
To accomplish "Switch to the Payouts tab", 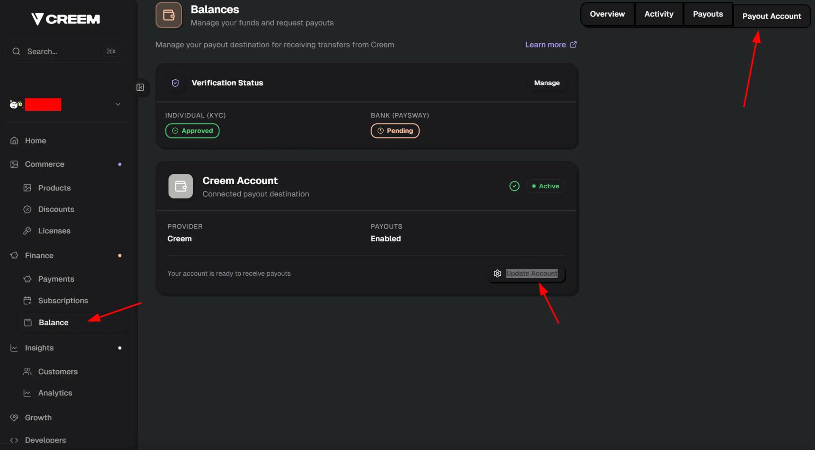I will coord(708,14).
